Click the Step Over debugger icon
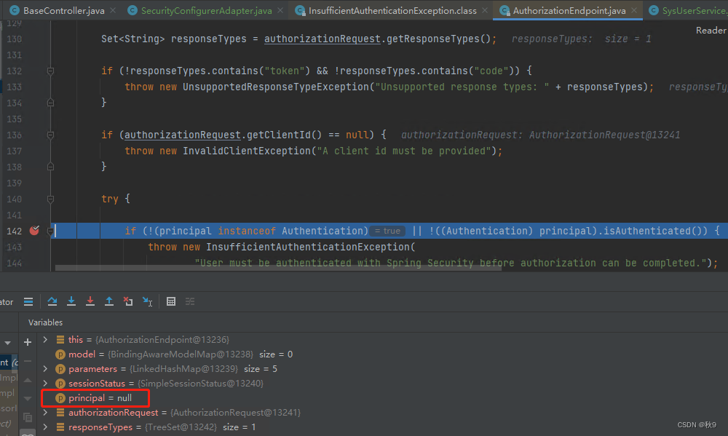This screenshot has width=728, height=436. (x=52, y=301)
